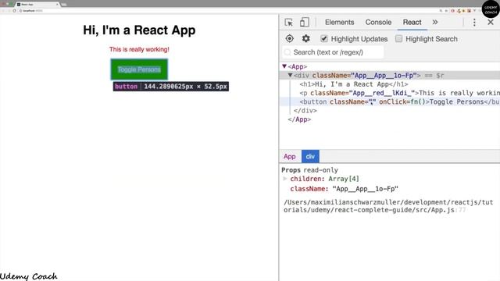
Task: Toggle the device toolbar icon
Action: click(x=304, y=23)
